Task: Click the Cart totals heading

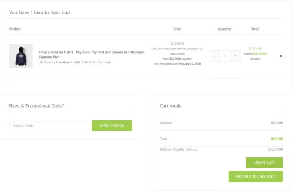Action: (x=171, y=106)
